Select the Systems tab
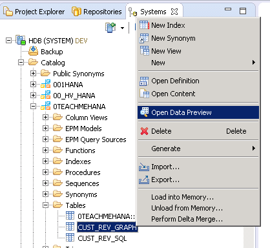This screenshot has height=248, width=270. (x=153, y=12)
